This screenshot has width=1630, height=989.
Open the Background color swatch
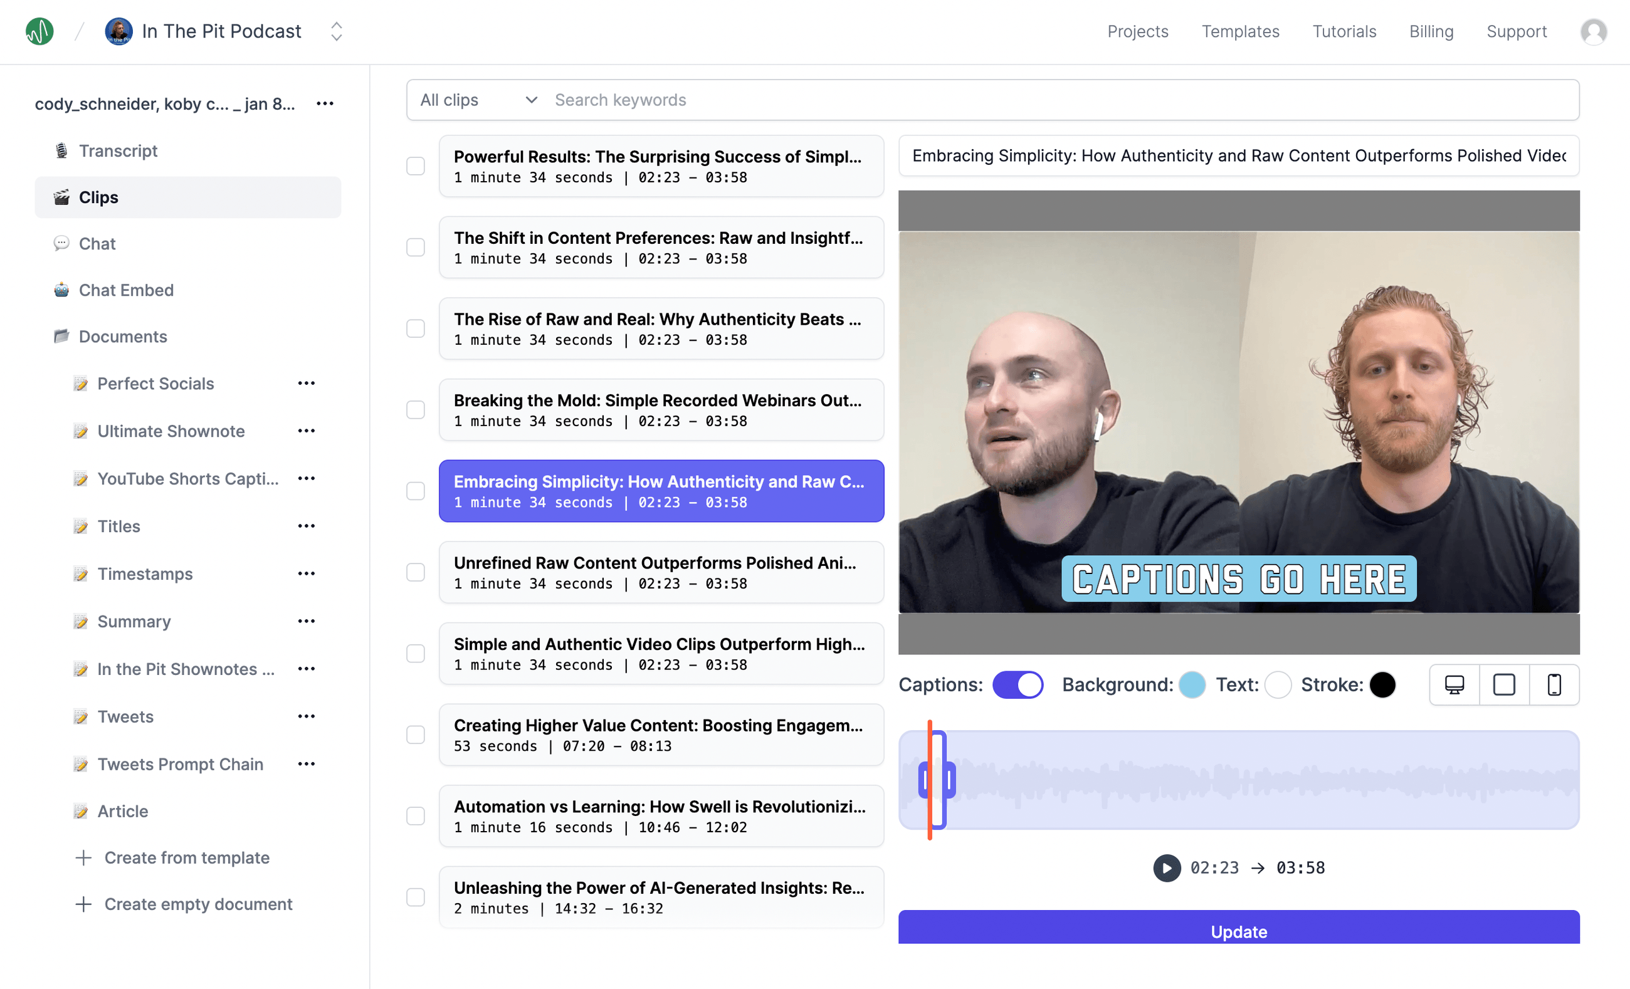(x=1192, y=684)
